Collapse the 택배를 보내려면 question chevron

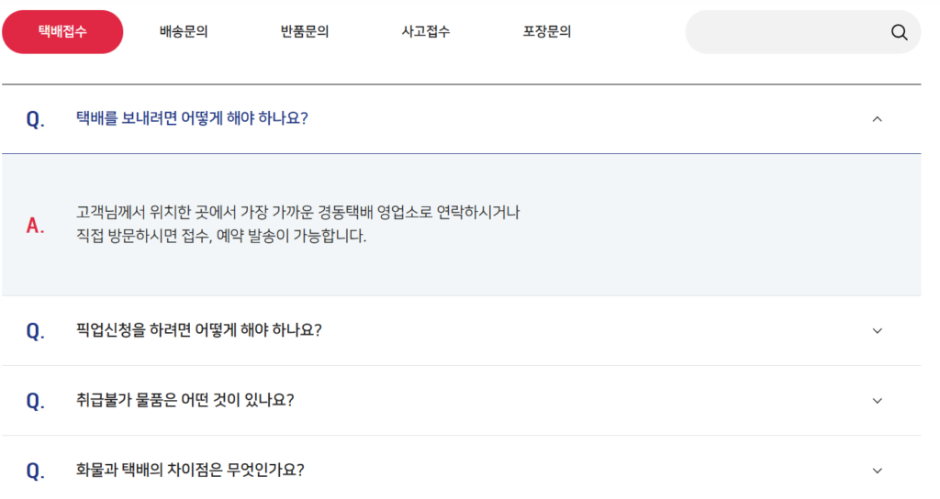877,119
